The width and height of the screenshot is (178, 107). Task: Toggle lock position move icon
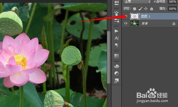146,9
